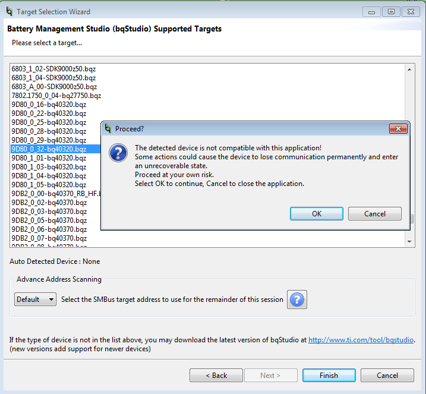This screenshot has width=426, height=394.
Task: Select 9D80_1_03-bq40320.bqz
Action: point(49,167)
